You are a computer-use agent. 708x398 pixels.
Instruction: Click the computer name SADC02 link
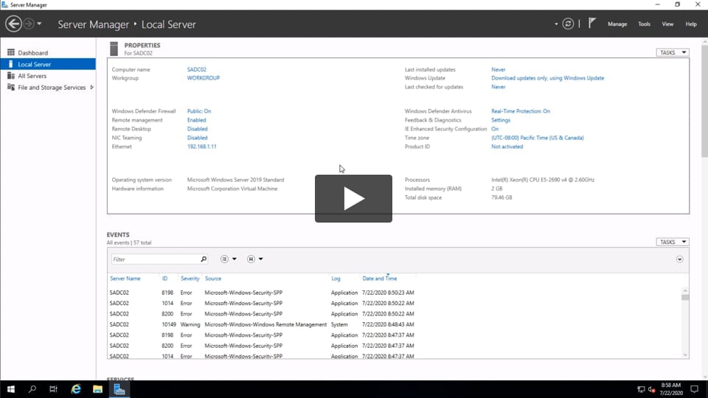197,69
